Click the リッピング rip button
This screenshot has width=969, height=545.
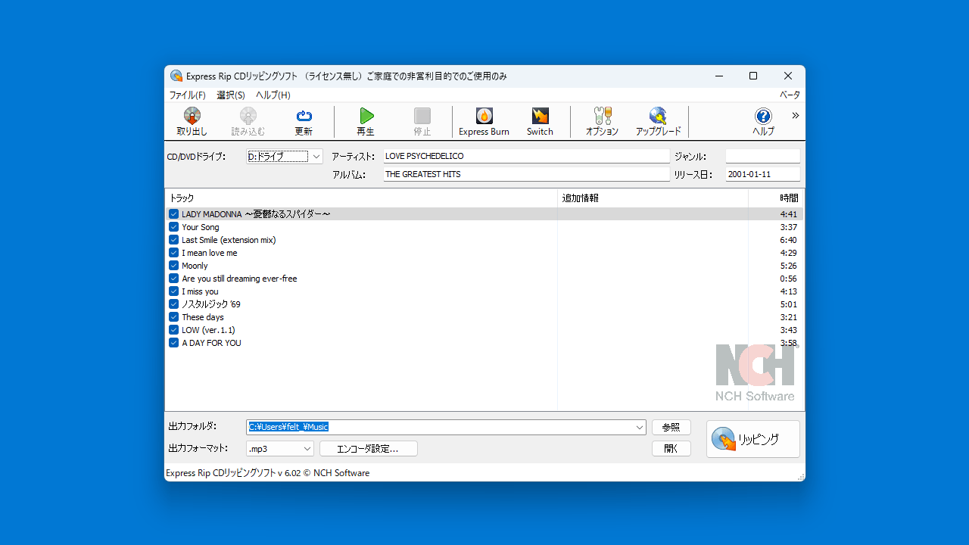pos(753,439)
